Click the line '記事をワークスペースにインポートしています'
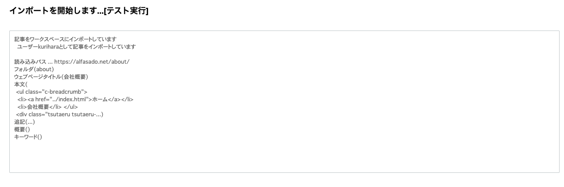 (x=65, y=39)
